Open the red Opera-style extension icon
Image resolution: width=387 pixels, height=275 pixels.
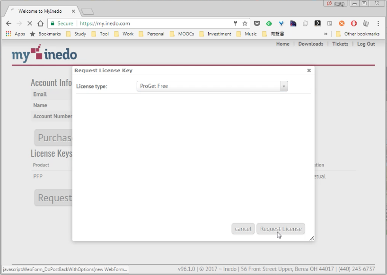[x=354, y=24]
